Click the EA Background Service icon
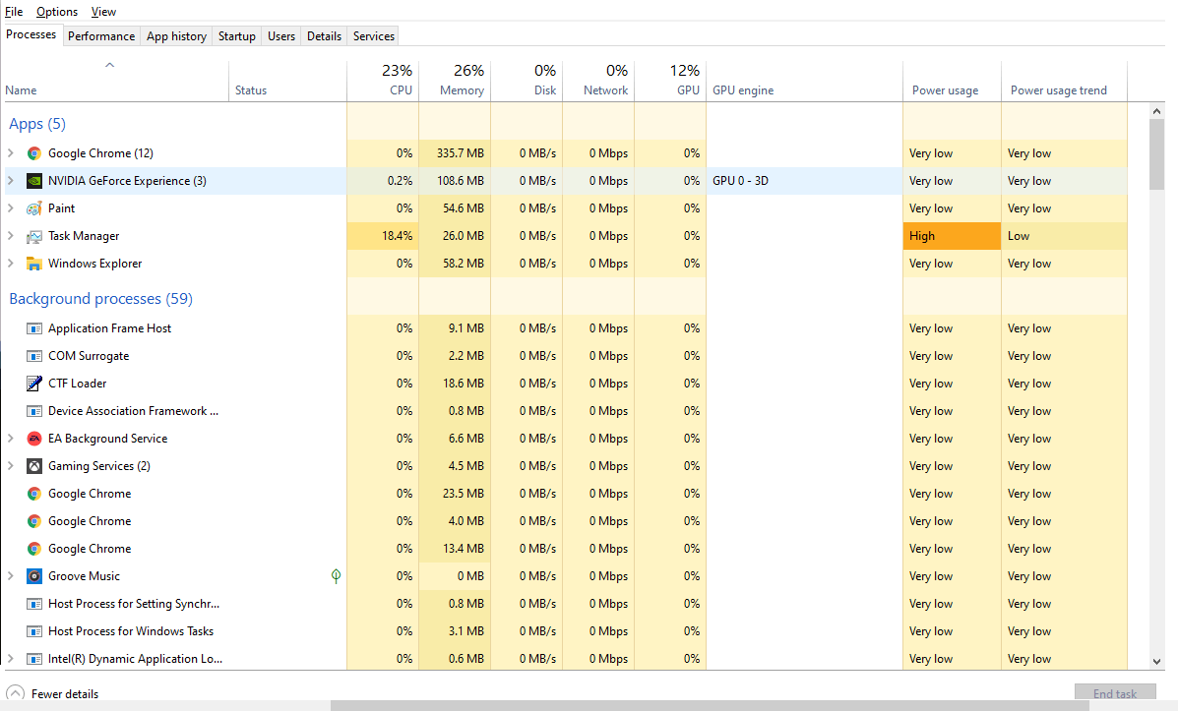The width and height of the screenshot is (1178, 711). [x=33, y=439]
